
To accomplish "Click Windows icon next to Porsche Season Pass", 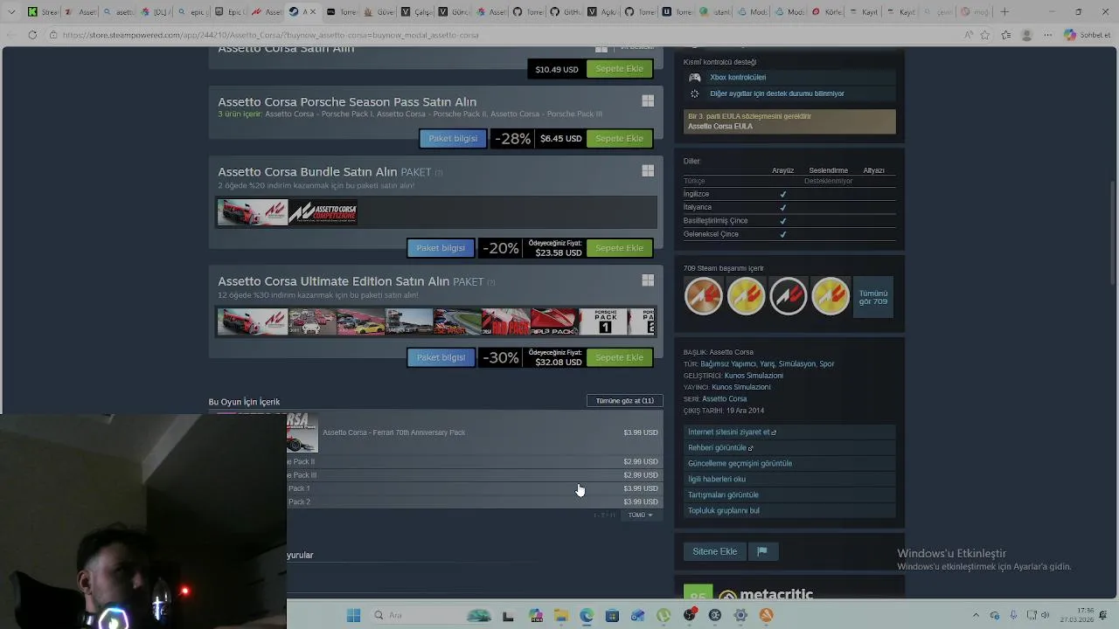I will [648, 101].
